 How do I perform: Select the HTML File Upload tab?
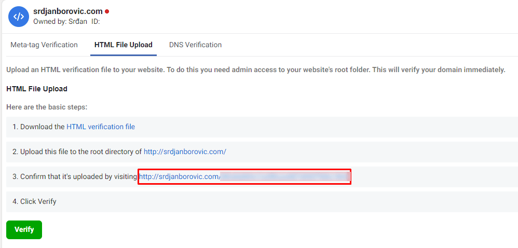coord(123,45)
